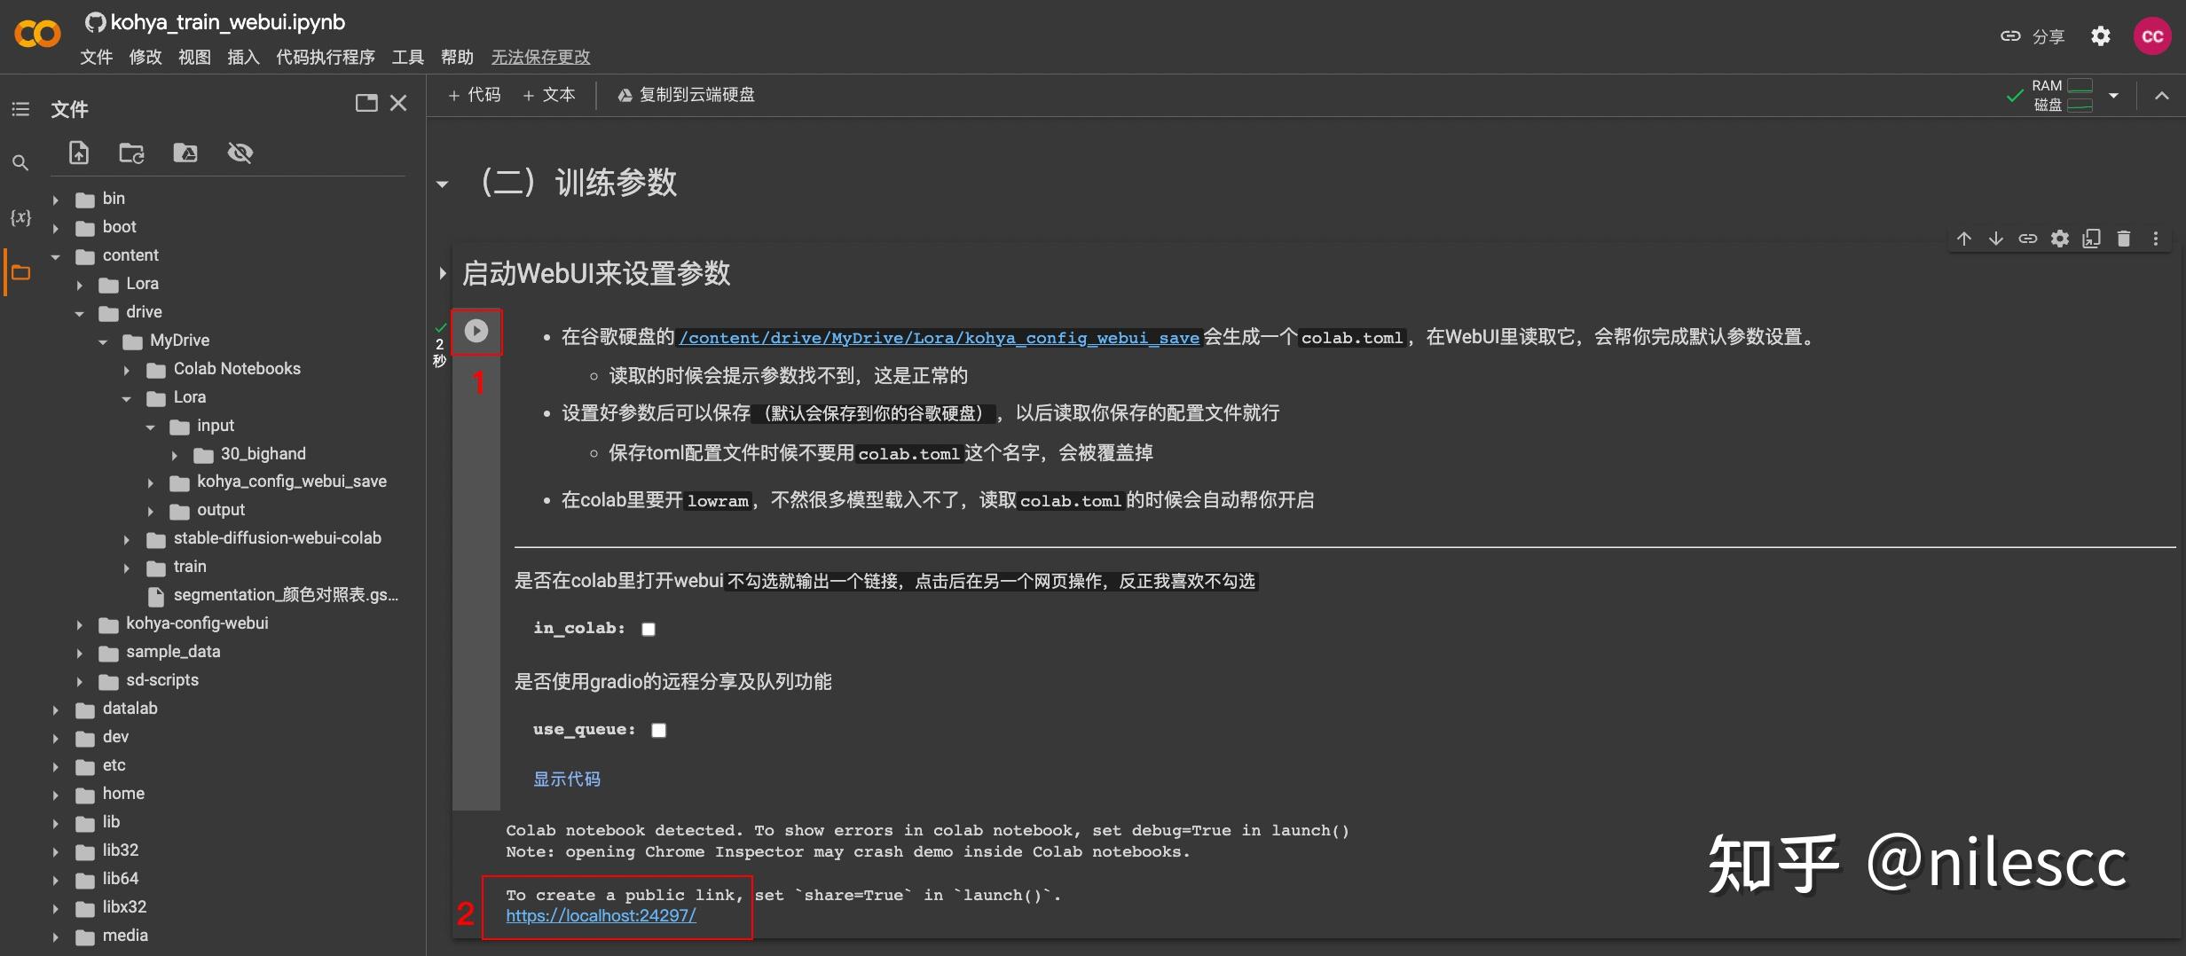Enable the use_queue checkbox
2186x956 pixels.
tap(658, 729)
